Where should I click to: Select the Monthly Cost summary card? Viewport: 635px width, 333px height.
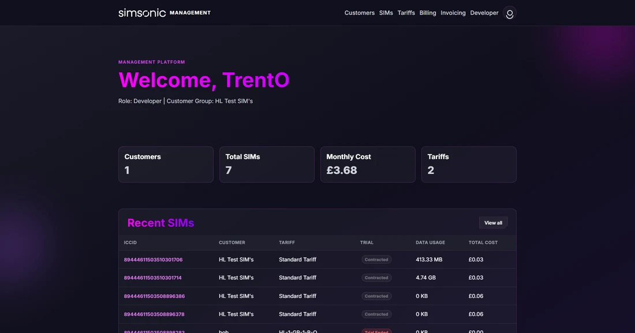pyautogui.click(x=368, y=164)
